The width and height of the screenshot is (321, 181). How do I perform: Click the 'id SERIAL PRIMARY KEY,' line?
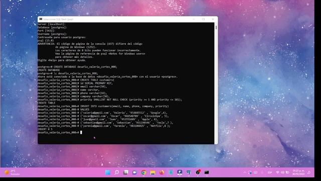coord(75,83)
